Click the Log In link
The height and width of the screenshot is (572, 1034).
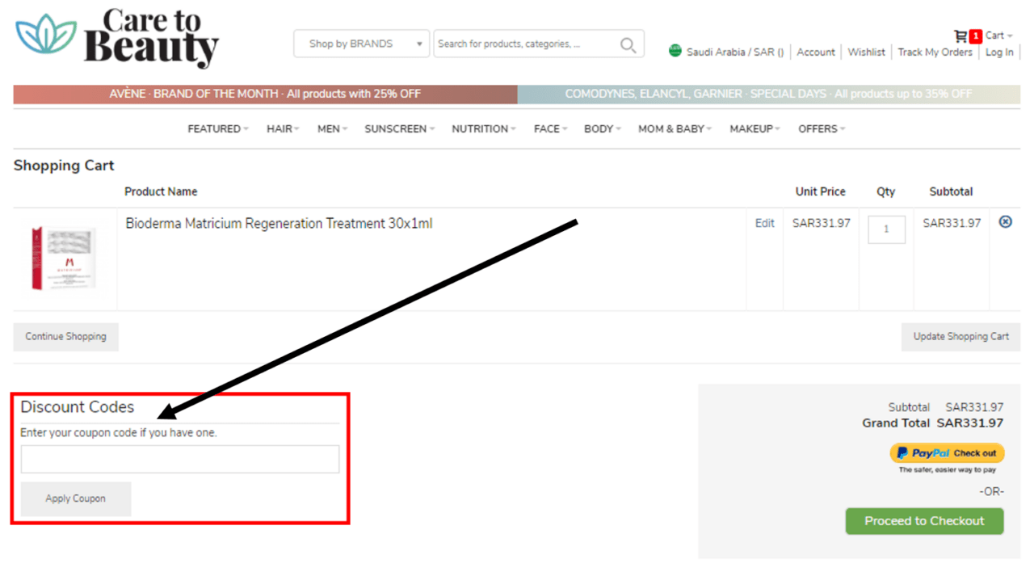pyautogui.click(x=999, y=52)
